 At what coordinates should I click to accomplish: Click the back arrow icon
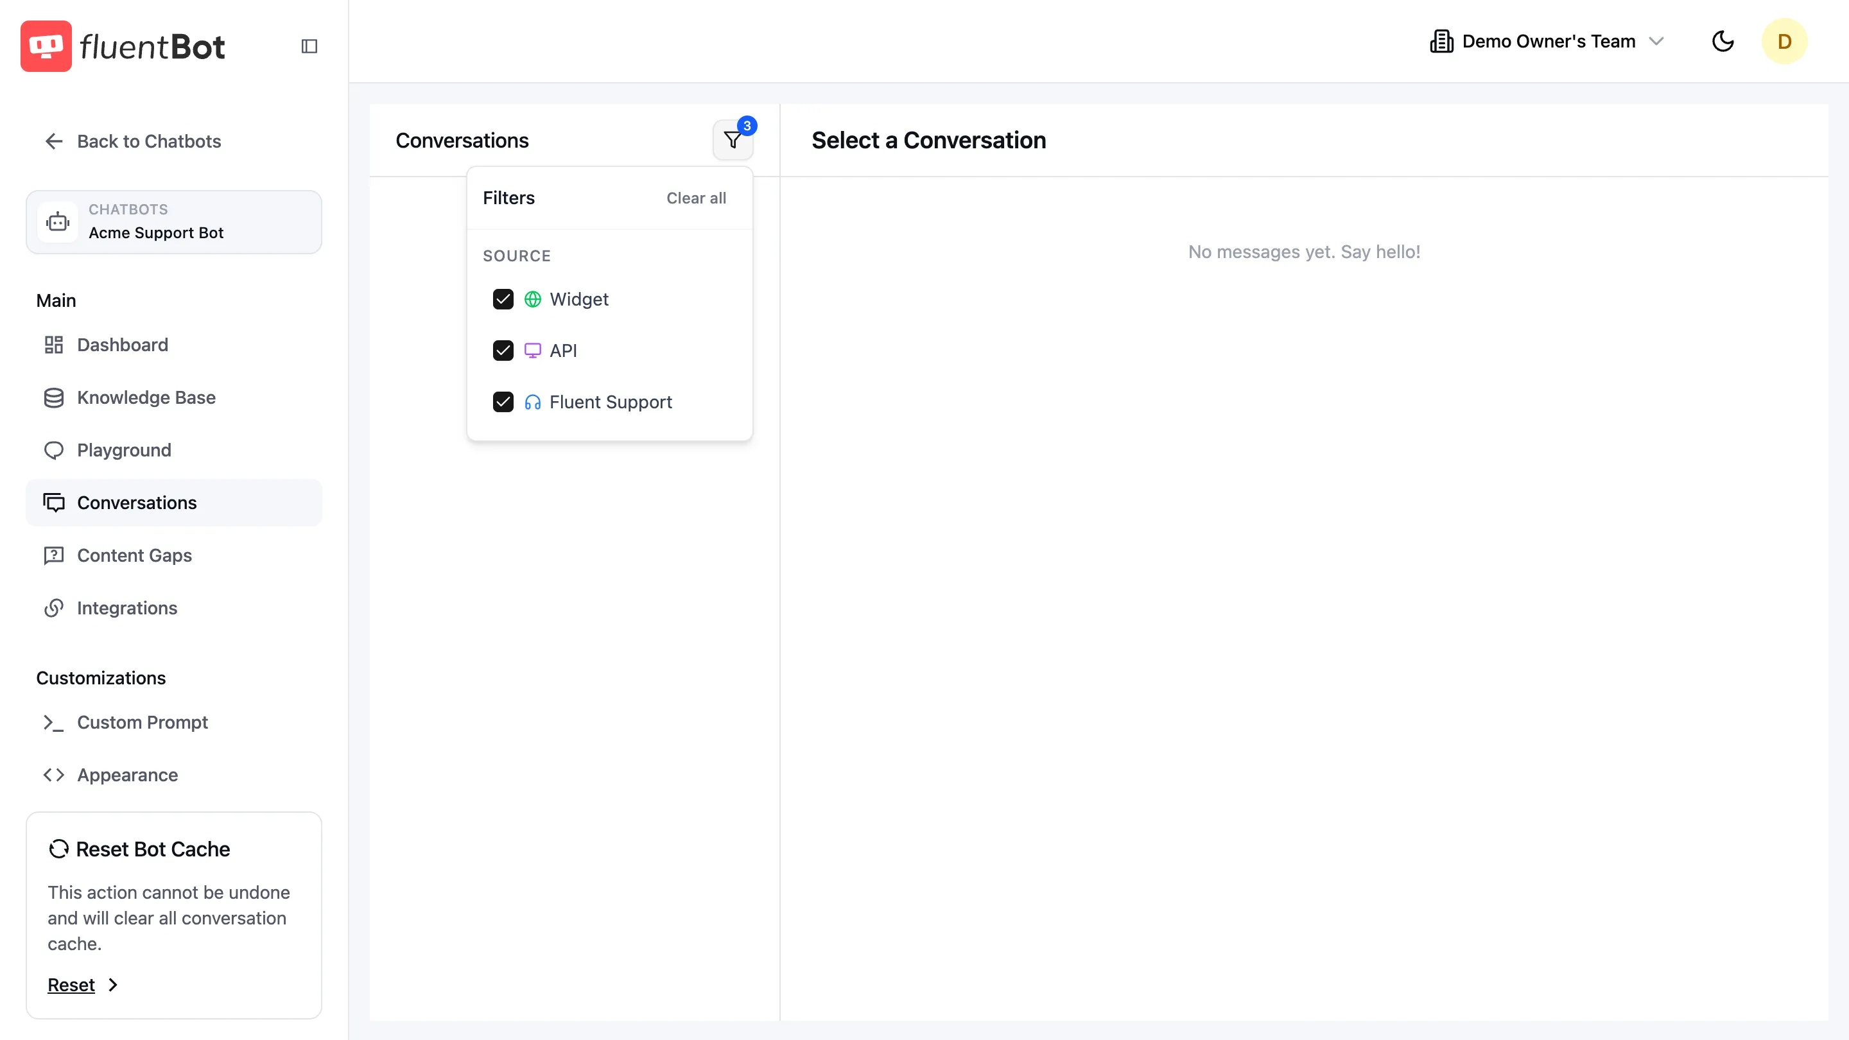pyautogui.click(x=54, y=141)
